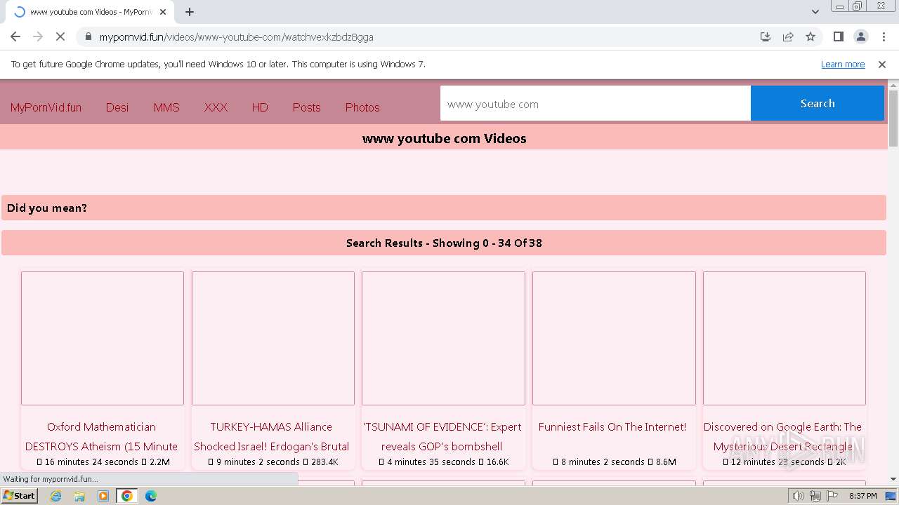The height and width of the screenshot is (505, 899).
Task: Click the volume speaker tray icon
Action: 799,496
